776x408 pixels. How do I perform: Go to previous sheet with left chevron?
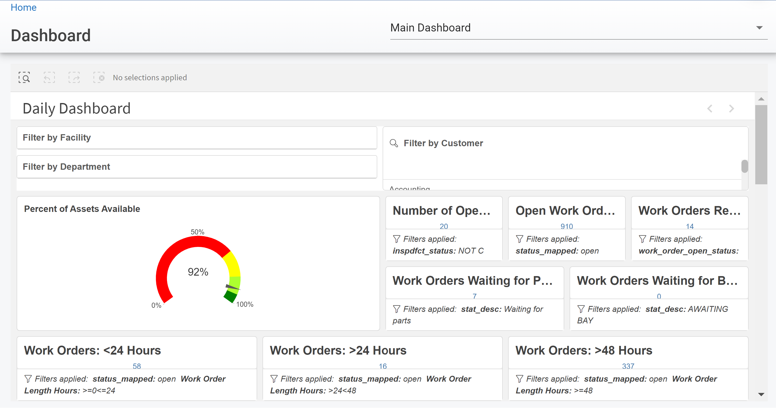coord(710,109)
